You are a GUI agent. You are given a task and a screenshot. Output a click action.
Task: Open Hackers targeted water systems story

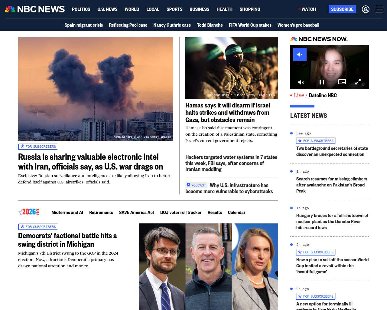click(231, 163)
